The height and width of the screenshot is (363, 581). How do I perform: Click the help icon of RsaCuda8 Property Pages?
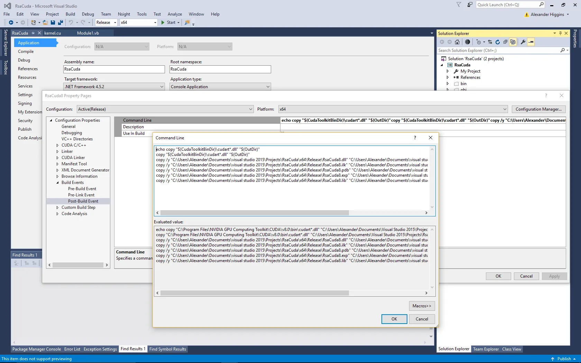pos(546,95)
